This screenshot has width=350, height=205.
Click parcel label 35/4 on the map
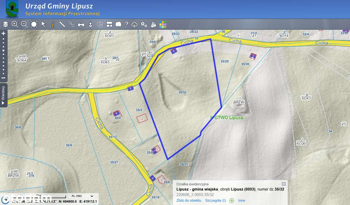click(118, 118)
